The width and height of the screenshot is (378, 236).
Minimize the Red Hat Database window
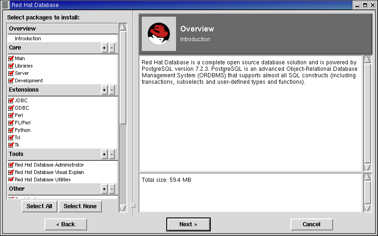pyautogui.click(x=357, y=5)
